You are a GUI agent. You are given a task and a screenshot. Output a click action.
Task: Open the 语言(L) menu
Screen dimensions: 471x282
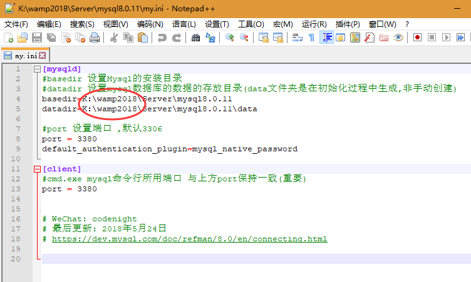click(184, 24)
